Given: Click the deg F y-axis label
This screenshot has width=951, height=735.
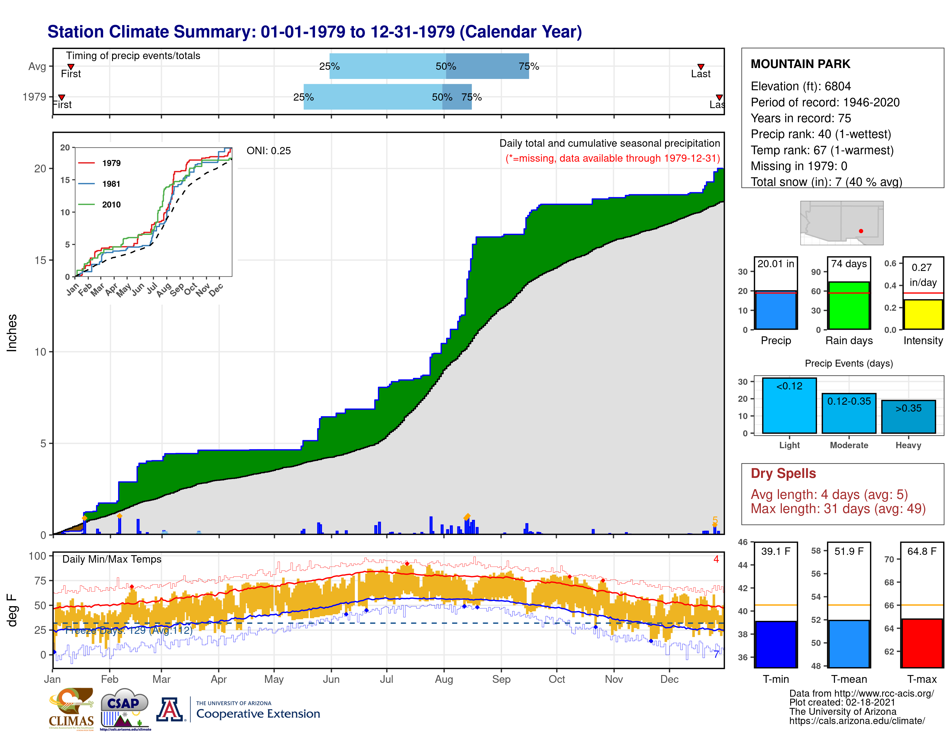Looking at the screenshot, I should (12, 610).
